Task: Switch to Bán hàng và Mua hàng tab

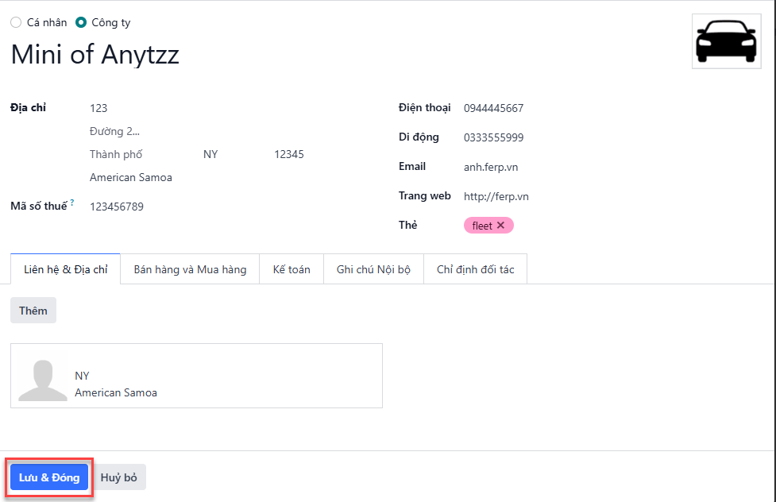Action: pyautogui.click(x=190, y=269)
